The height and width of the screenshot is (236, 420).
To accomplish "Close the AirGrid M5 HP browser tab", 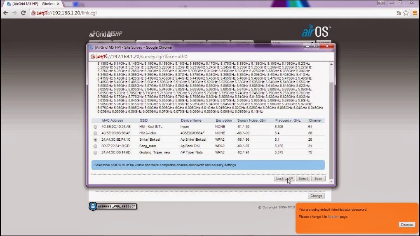I will coord(58,4).
